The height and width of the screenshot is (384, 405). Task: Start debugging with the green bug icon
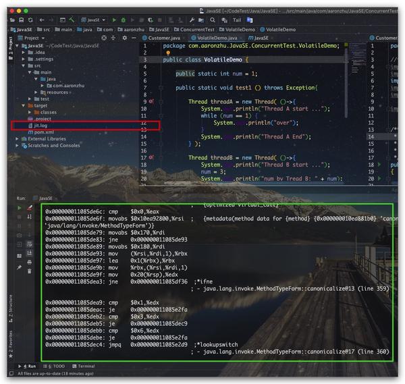pos(124,20)
